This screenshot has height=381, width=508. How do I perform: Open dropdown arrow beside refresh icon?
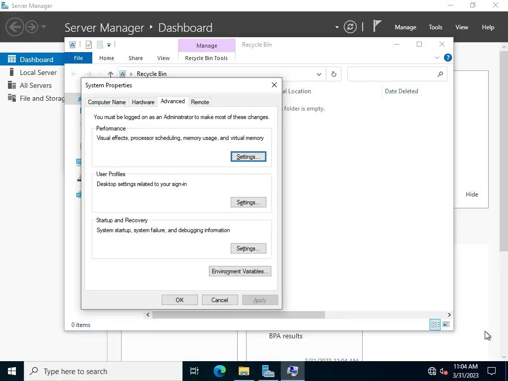point(337,27)
